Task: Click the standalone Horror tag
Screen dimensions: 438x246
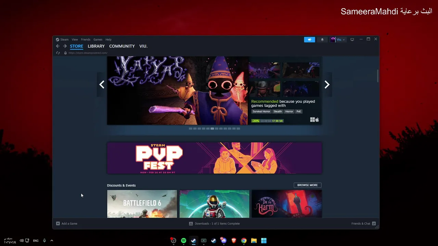Action: [x=289, y=111]
